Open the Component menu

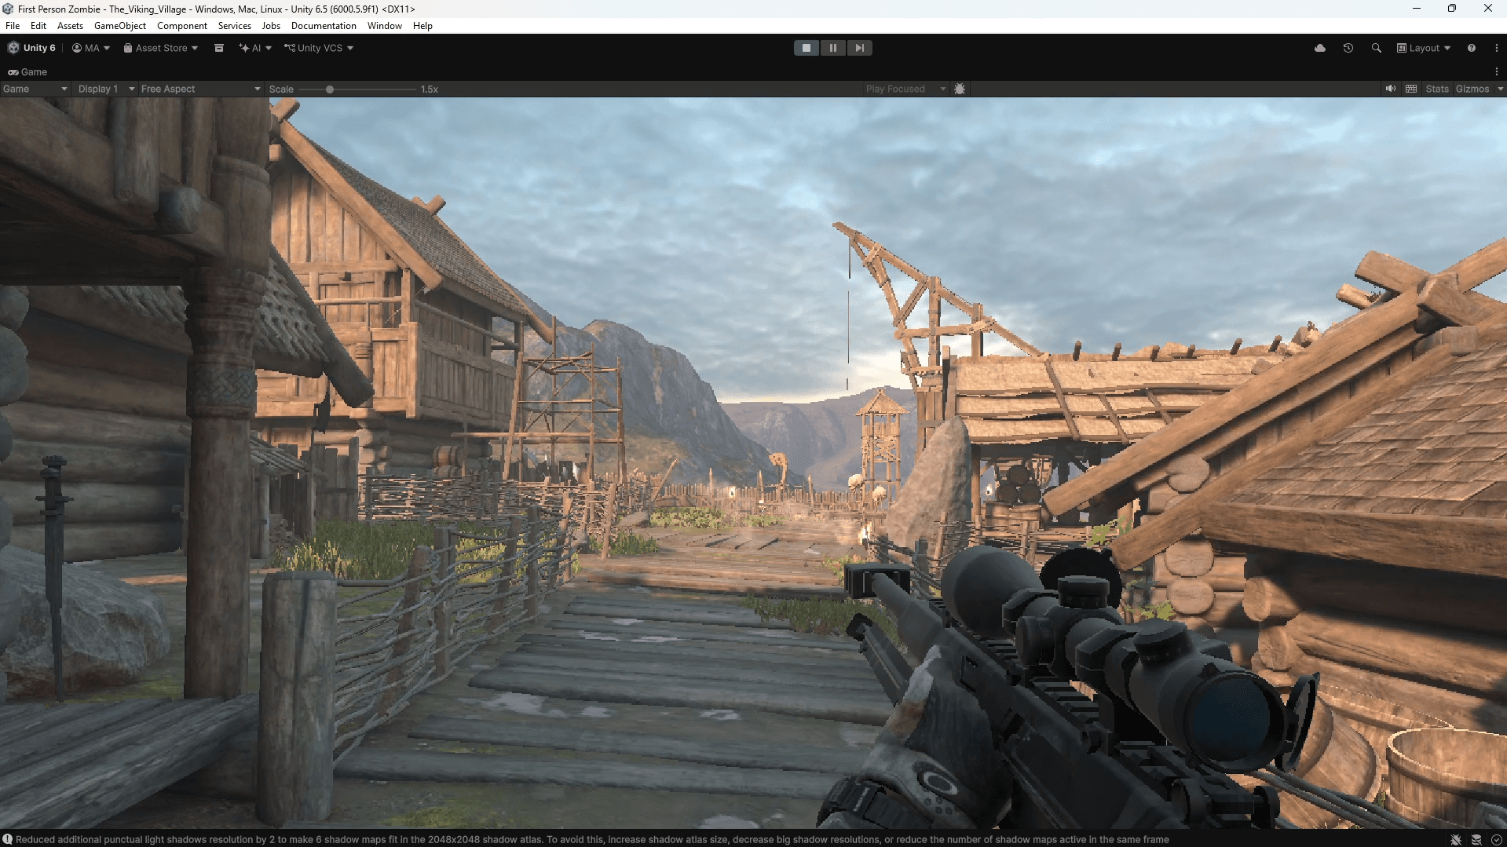coord(182,26)
